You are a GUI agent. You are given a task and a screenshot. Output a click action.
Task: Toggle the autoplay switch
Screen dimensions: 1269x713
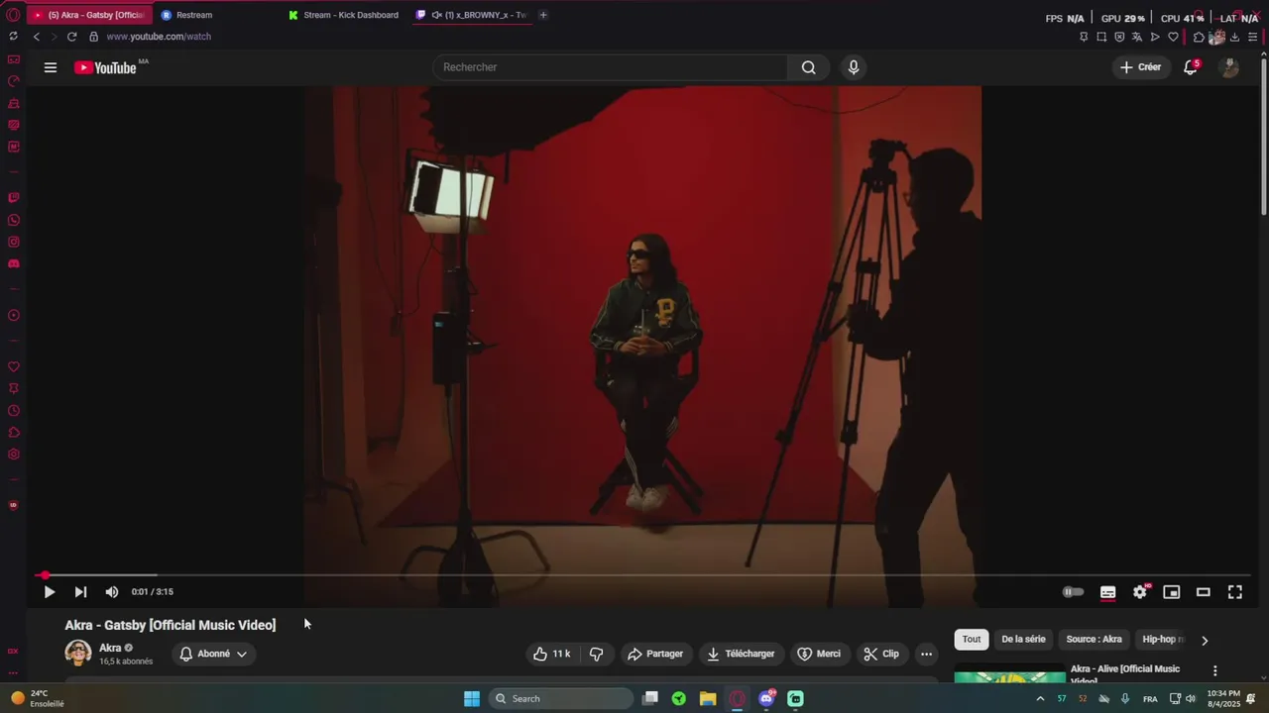pos(1074,592)
